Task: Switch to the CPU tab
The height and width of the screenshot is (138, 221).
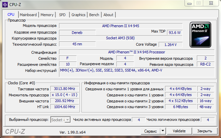Action: 11,15
